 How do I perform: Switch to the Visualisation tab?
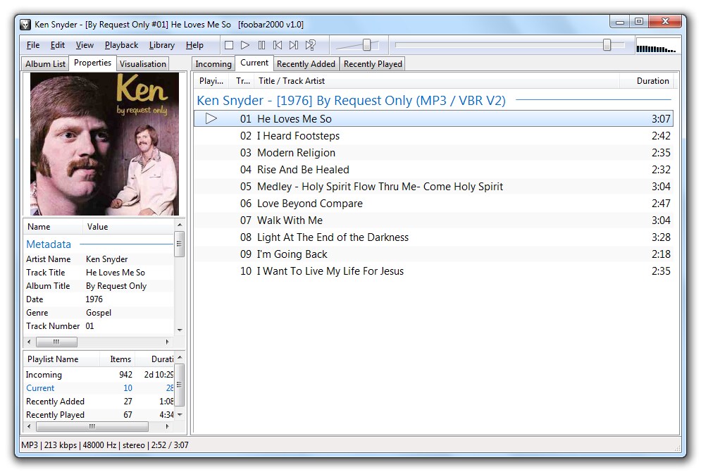click(142, 64)
